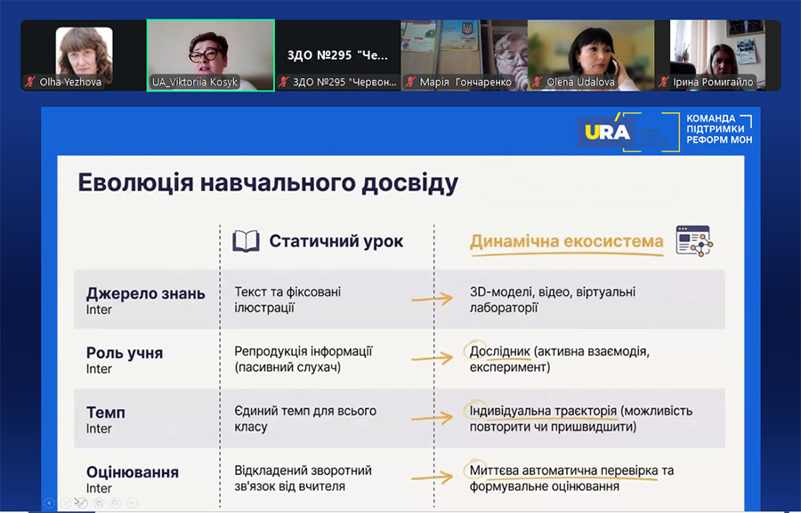801x513 pixels.
Task: Select UA_Viktoriia Kosyk's video tile
Action: click(210, 54)
